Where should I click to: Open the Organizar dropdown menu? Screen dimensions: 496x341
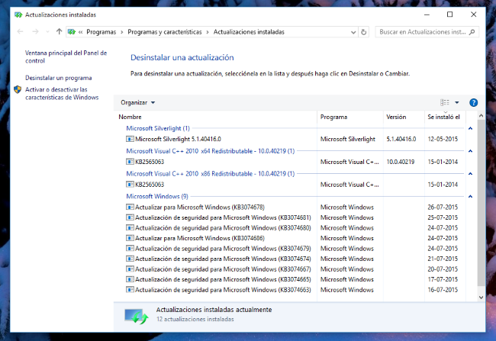[x=137, y=102]
